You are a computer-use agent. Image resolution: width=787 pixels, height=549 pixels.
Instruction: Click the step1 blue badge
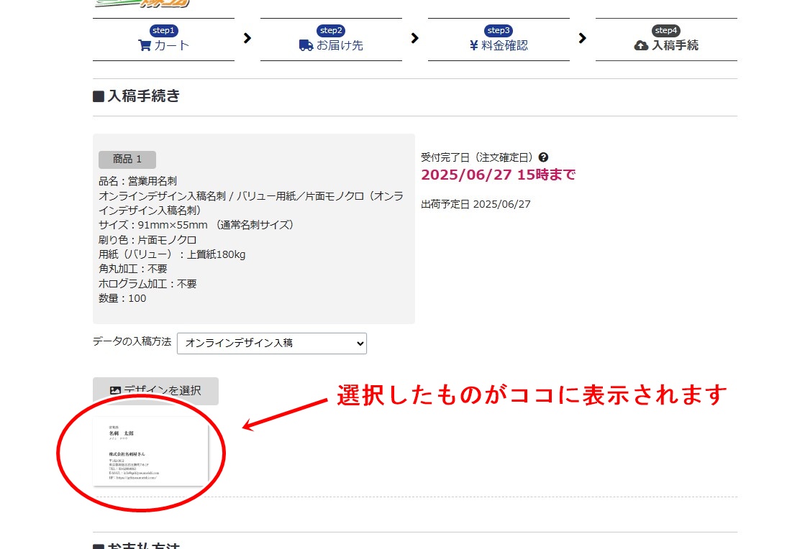point(163,30)
